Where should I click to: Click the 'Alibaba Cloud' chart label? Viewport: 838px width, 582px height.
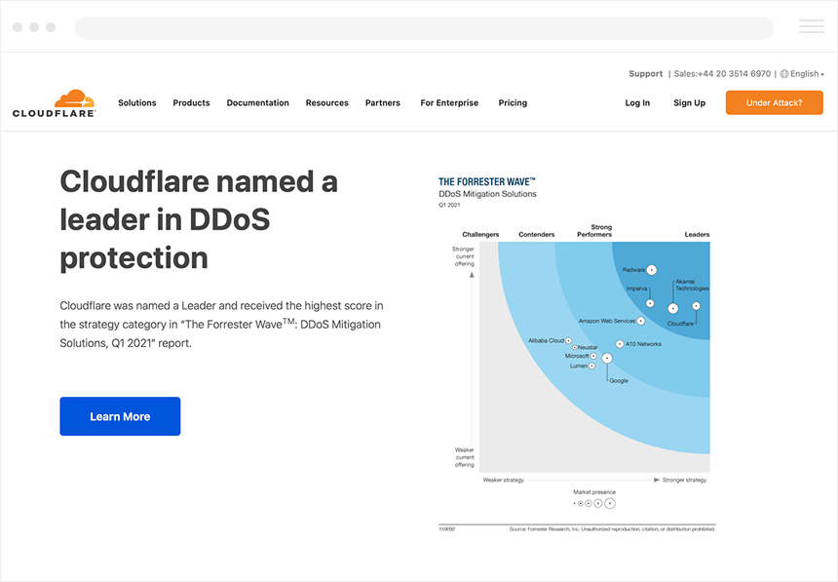tap(547, 341)
